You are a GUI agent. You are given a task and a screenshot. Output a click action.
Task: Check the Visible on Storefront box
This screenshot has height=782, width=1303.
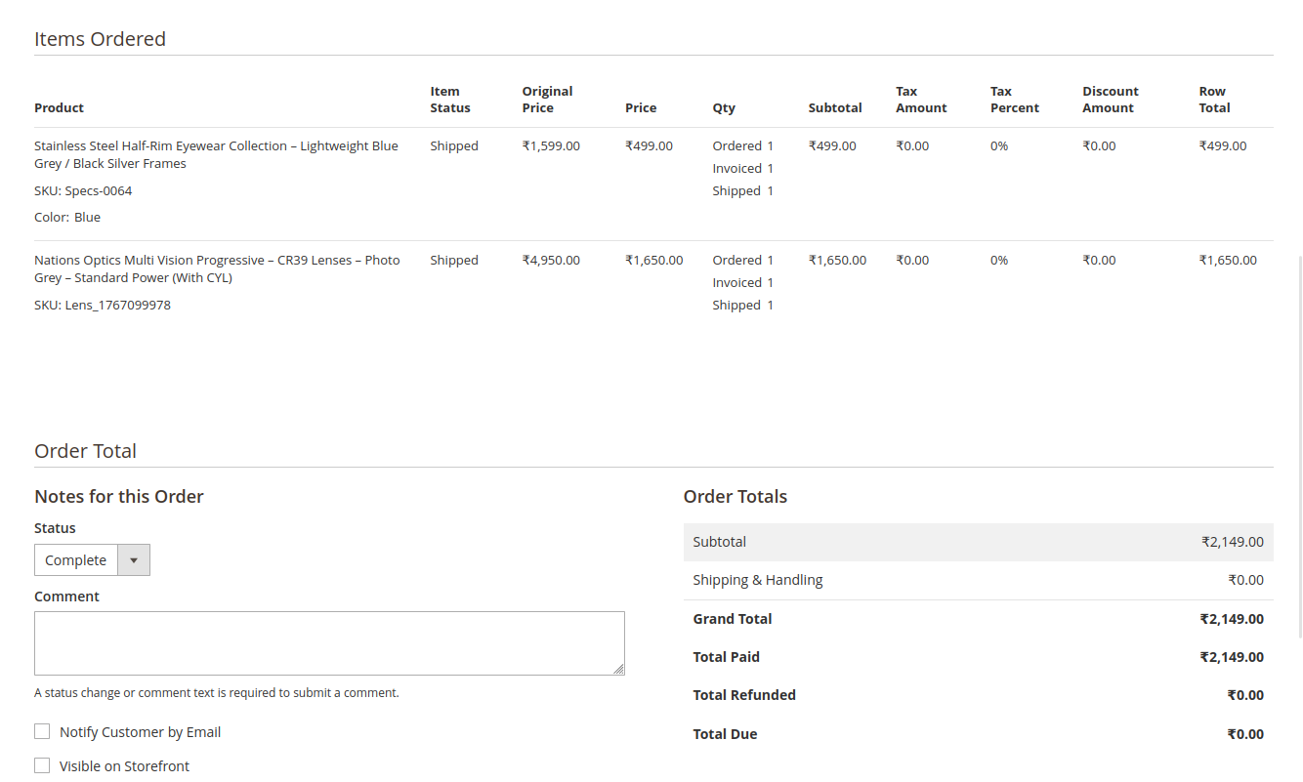pos(42,765)
